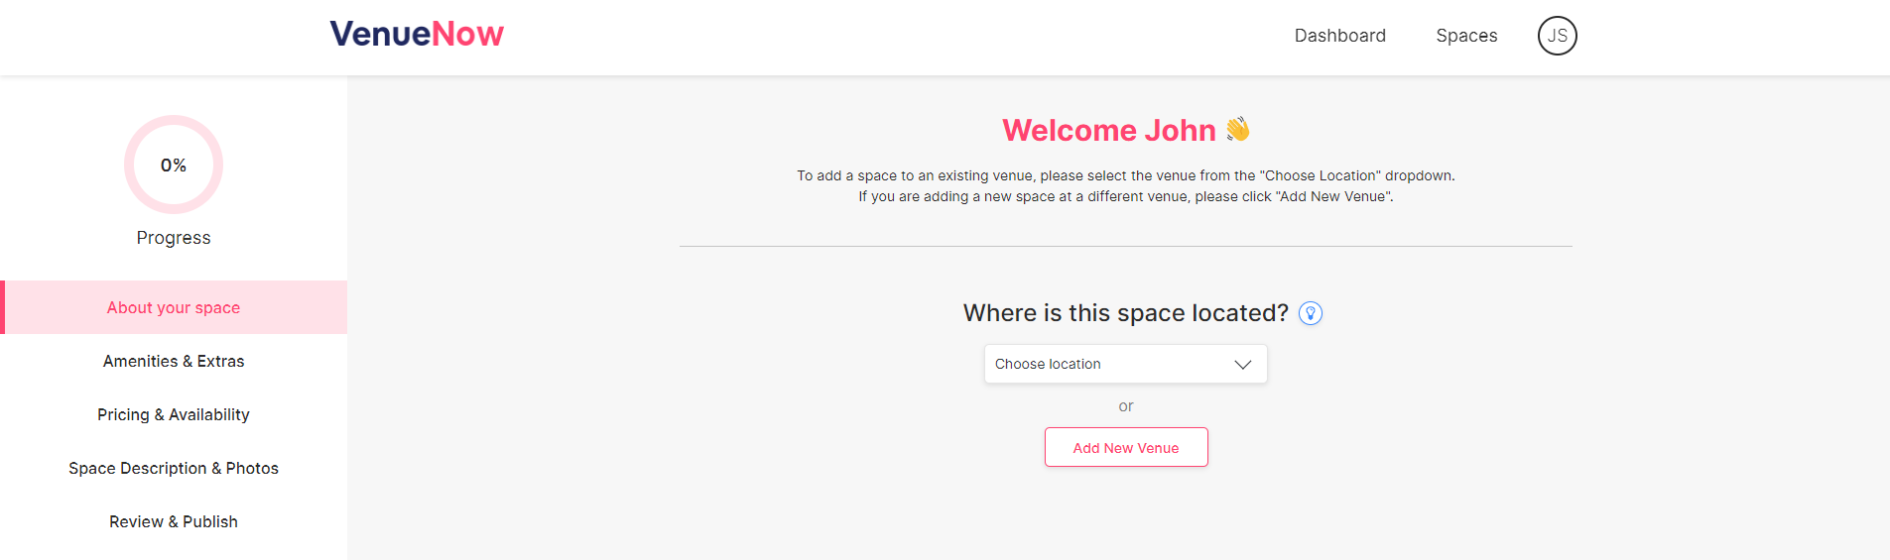Open the Pricing & Availability step

coord(174,414)
